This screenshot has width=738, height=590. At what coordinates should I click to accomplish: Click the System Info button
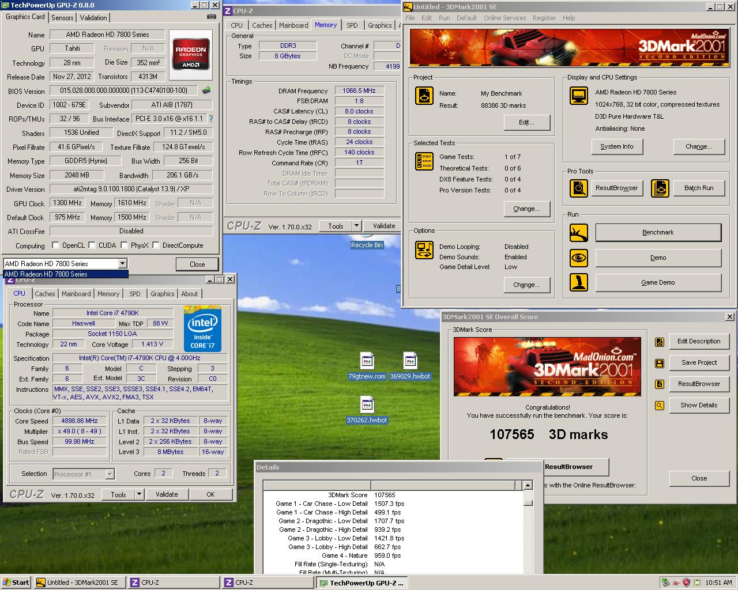[x=616, y=146]
